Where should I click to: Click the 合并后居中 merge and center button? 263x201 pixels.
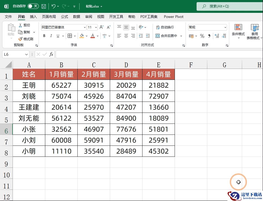point(166,36)
